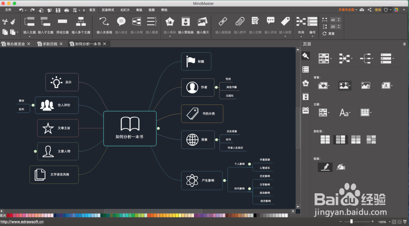Click the redo arrow
409x226 pixels.
click(x=32, y=10)
